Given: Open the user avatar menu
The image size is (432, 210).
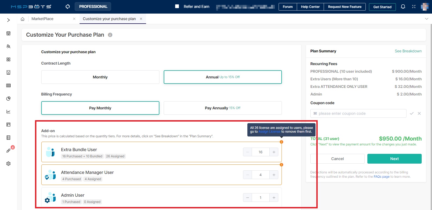Looking at the screenshot, I should tap(424, 7).
